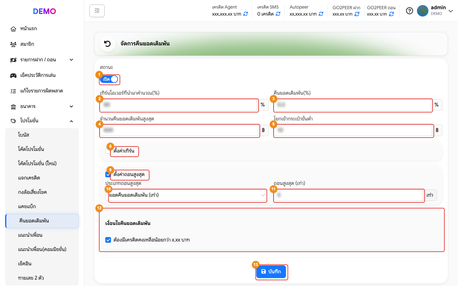Screen dimensions: 458x286
Task: Click the home icon beside หน้าแรก
Action: click(13, 29)
